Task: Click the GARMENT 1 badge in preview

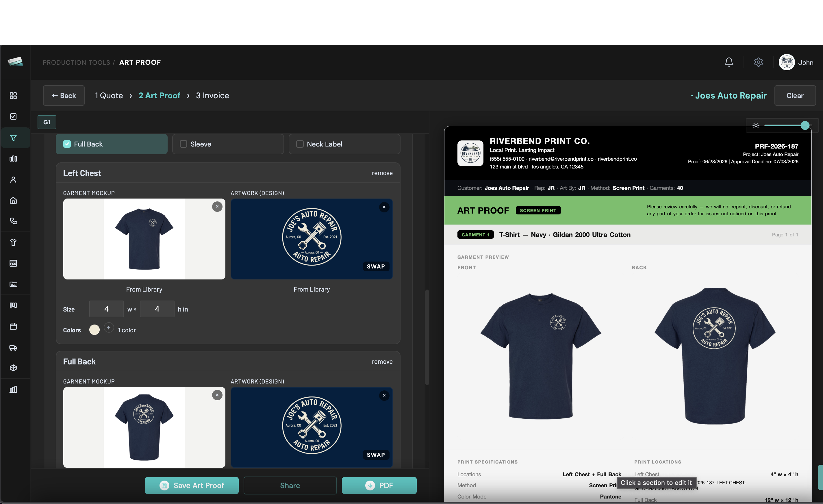Action: tap(475, 235)
